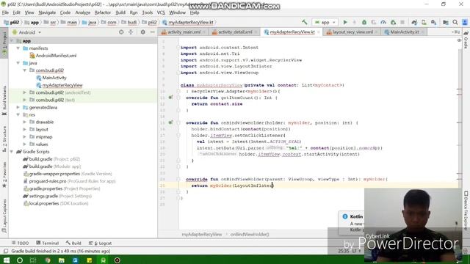Click onBindViewHolder() in editor breadcrumb bar
This screenshot has height=264, width=470.
pyautogui.click(x=250, y=235)
